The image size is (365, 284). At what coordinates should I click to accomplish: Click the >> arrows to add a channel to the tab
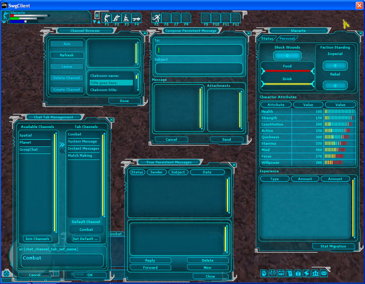pyautogui.click(x=62, y=145)
